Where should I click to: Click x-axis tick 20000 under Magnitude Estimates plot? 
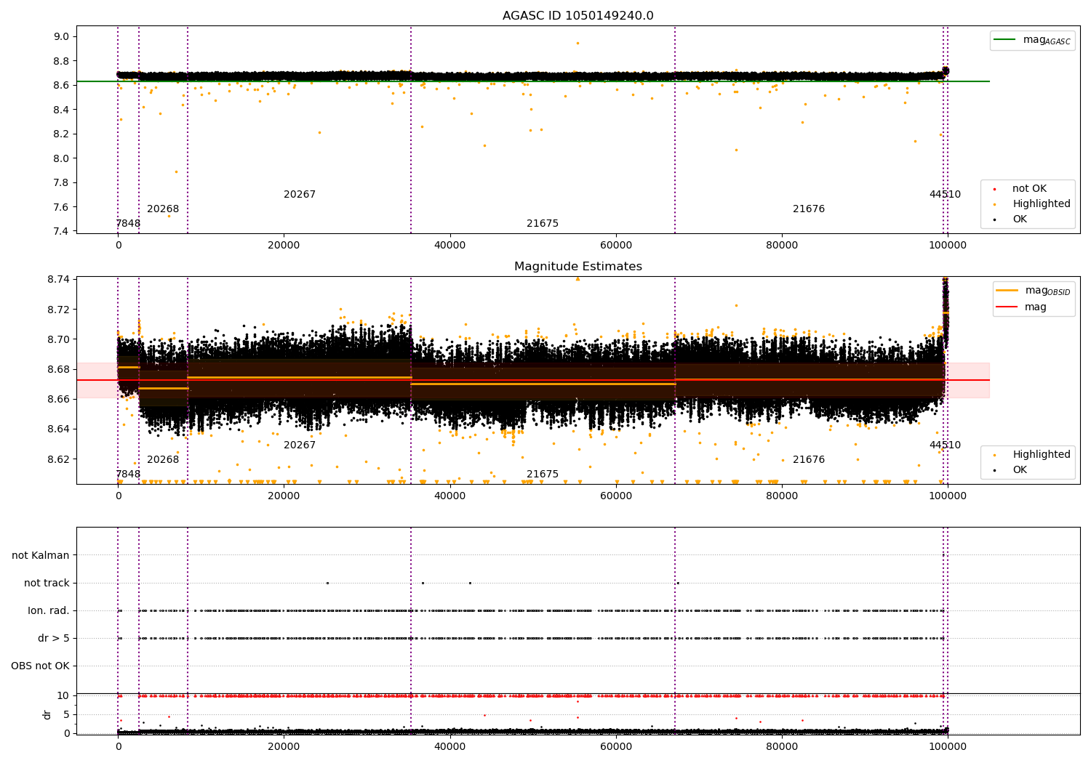(x=284, y=496)
